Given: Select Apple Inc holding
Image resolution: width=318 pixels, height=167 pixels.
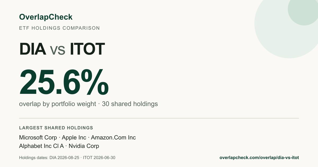Looking at the screenshot, I should tap(74, 138).
